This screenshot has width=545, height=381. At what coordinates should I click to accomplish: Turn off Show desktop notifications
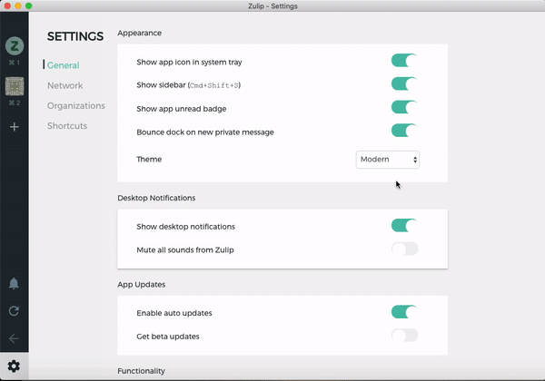(x=404, y=226)
